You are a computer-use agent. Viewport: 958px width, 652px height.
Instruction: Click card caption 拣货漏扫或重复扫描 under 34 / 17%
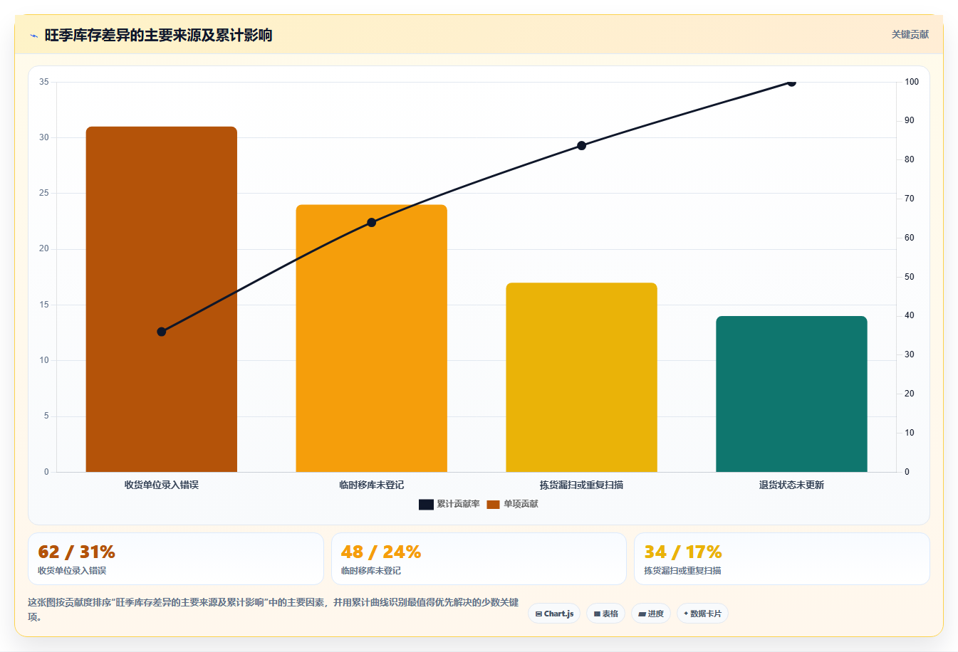click(683, 571)
